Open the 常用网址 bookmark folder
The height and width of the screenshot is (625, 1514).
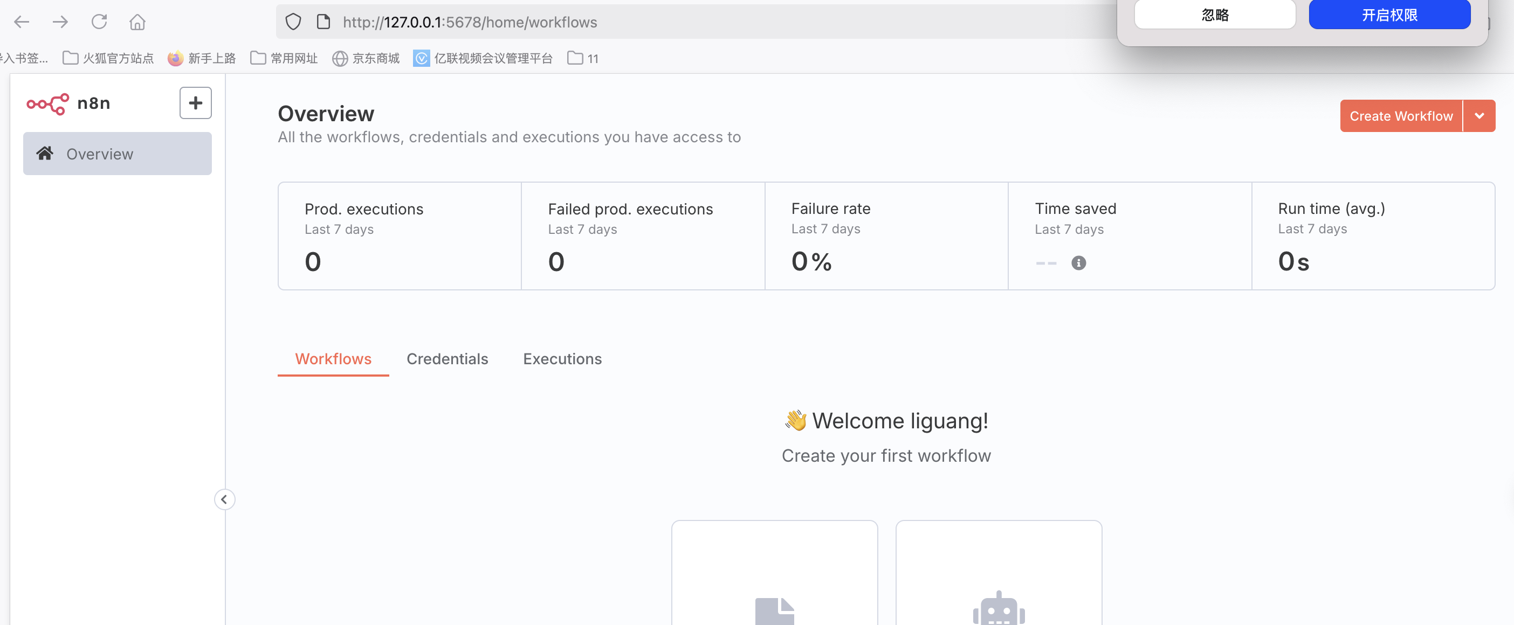(284, 58)
